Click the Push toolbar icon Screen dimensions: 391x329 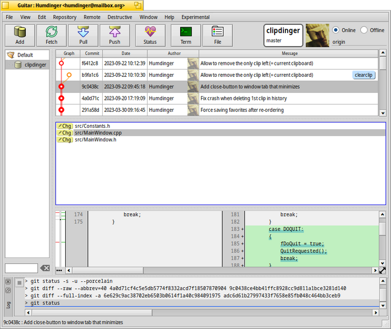[x=115, y=35]
